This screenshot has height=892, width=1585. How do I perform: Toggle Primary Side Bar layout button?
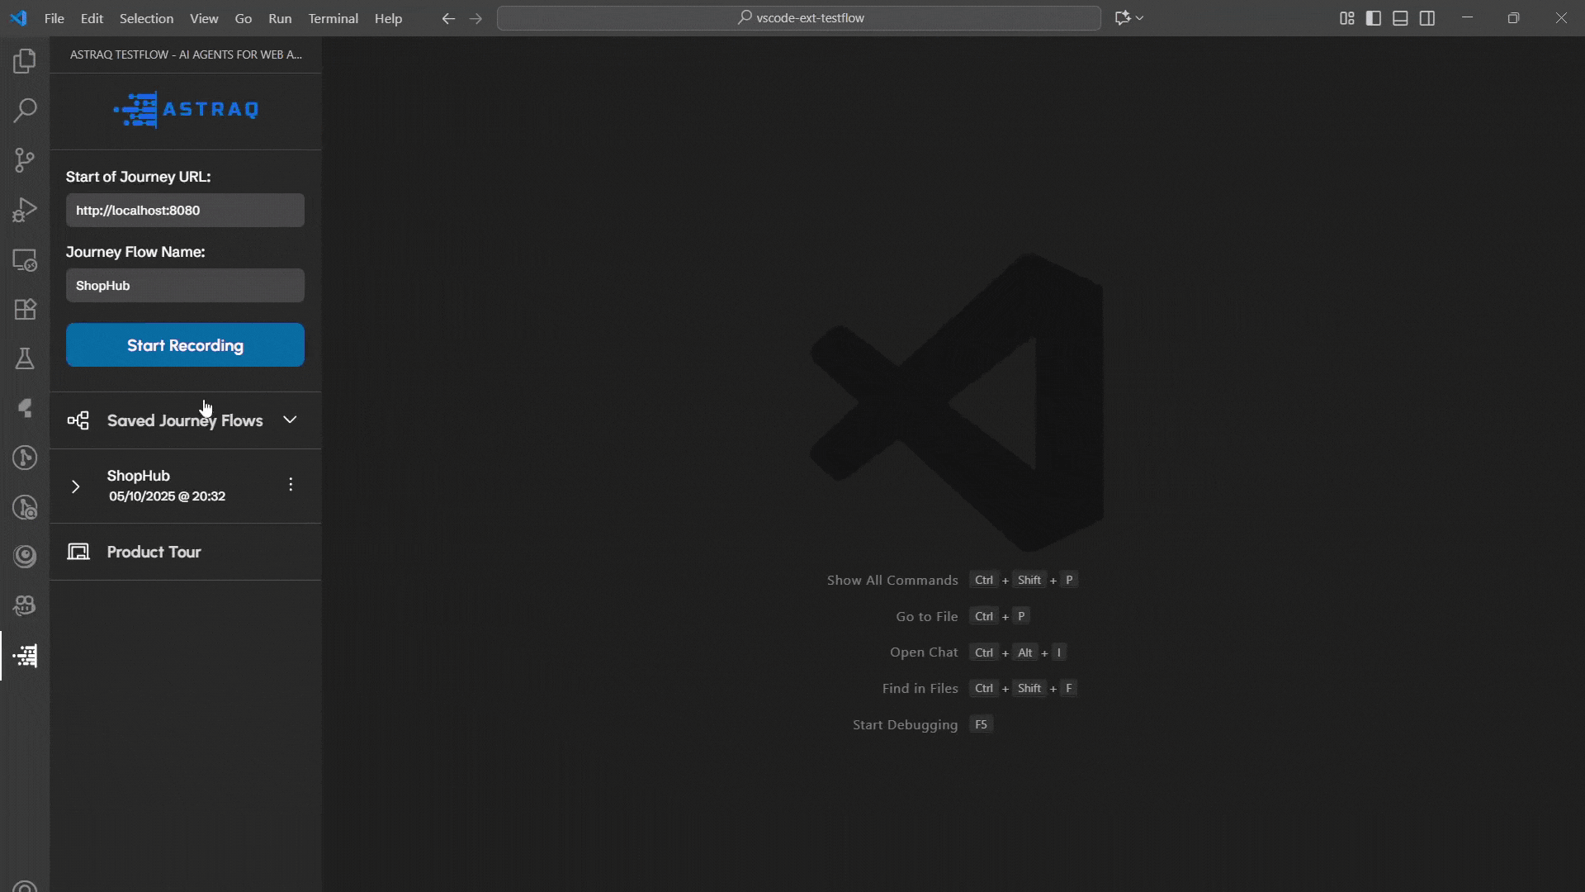pyautogui.click(x=1374, y=18)
